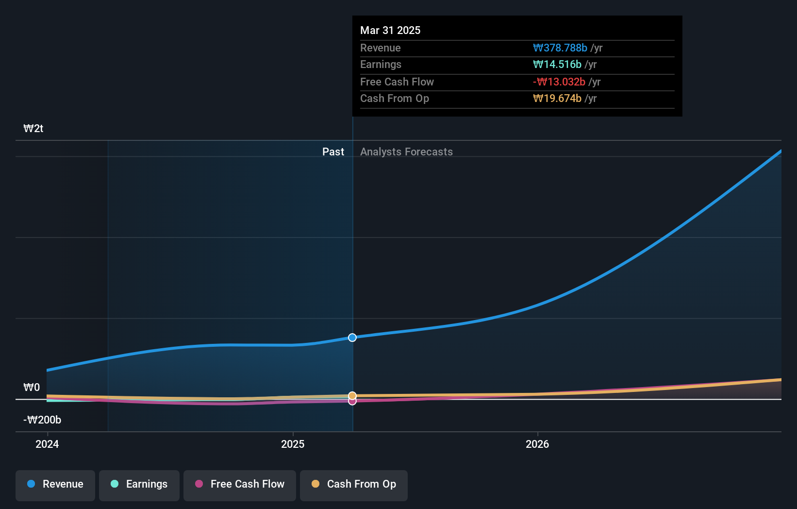
Task: Switch to the Past section of chart
Action: click(333, 152)
